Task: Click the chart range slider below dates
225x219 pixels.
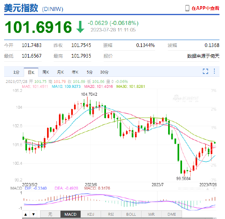Action: tap(191, 189)
